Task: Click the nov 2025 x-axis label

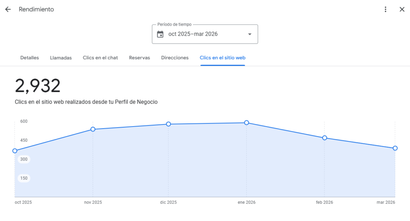Action: tap(93, 202)
